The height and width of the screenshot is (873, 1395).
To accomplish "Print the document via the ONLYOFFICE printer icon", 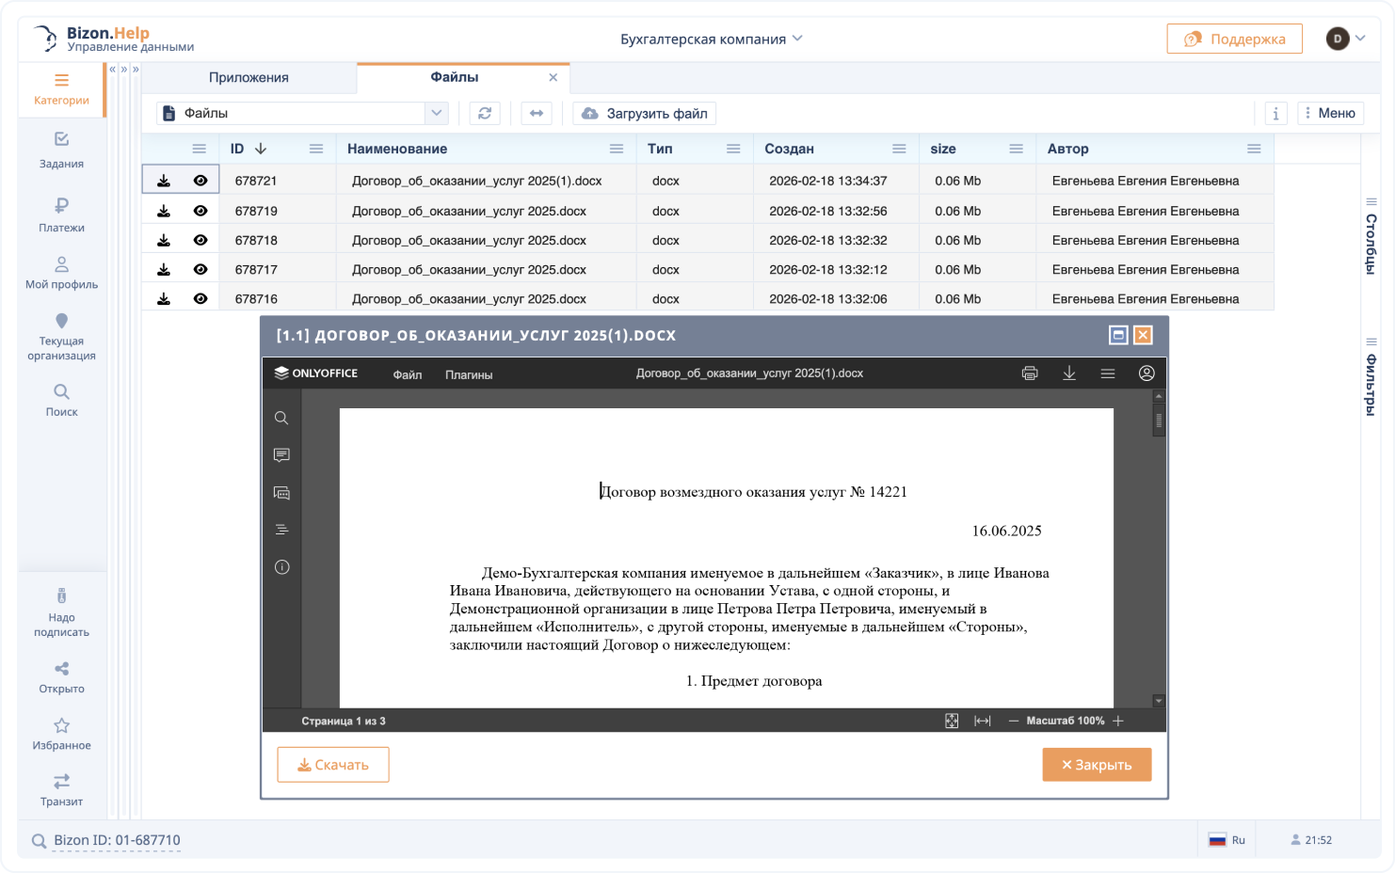I will tap(1030, 373).
